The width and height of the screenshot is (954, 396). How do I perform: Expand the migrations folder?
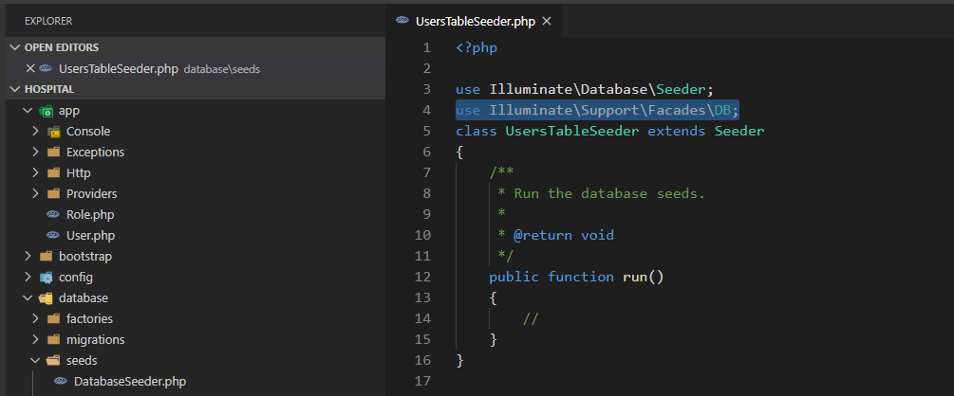35,340
